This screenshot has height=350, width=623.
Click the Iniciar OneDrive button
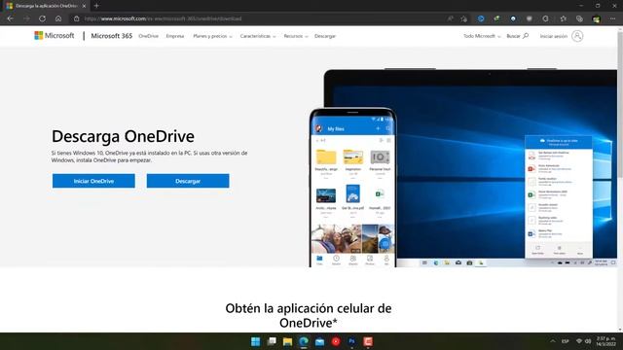[x=93, y=181]
